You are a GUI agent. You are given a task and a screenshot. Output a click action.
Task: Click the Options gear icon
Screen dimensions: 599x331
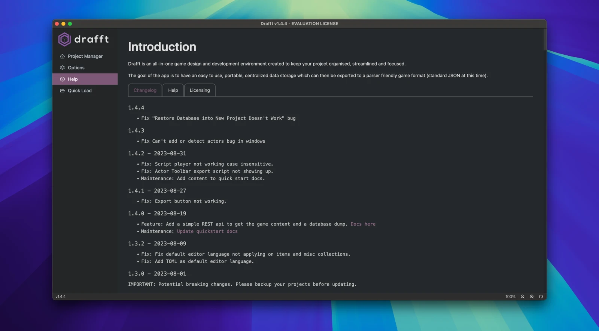pos(63,68)
